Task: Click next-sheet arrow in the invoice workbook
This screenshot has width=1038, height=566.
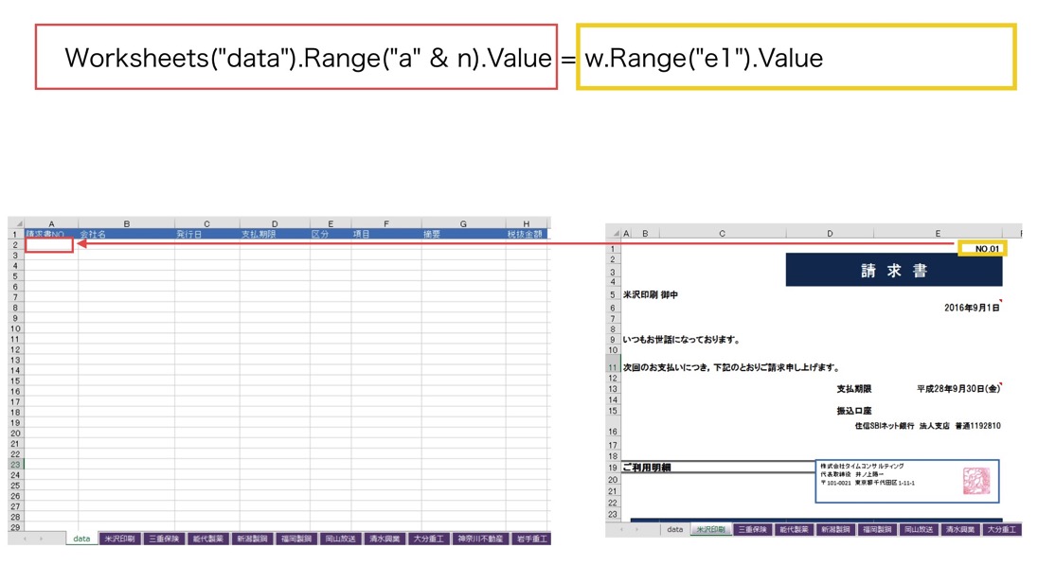Action: [635, 530]
